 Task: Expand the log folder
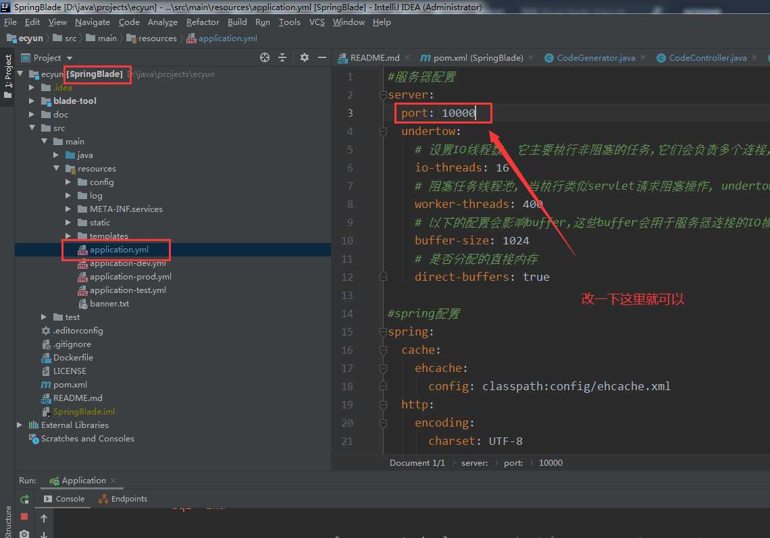[x=68, y=195]
